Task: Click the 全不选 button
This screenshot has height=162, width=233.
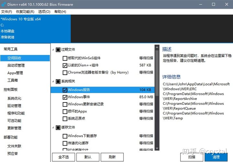Action: 64,157
